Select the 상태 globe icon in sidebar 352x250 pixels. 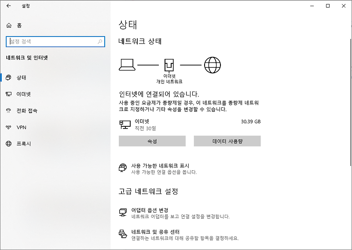[8, 77]
